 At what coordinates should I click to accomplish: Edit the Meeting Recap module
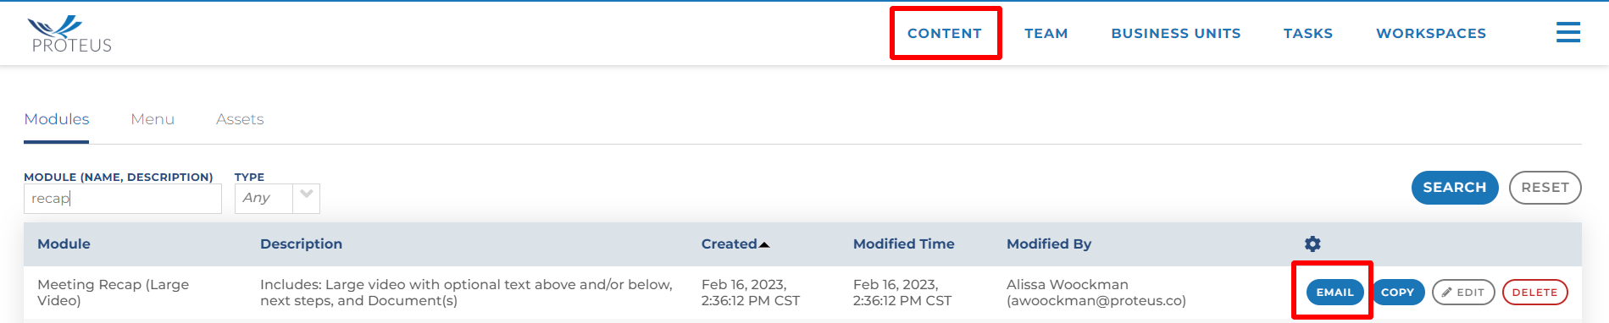coord(1463,293)
